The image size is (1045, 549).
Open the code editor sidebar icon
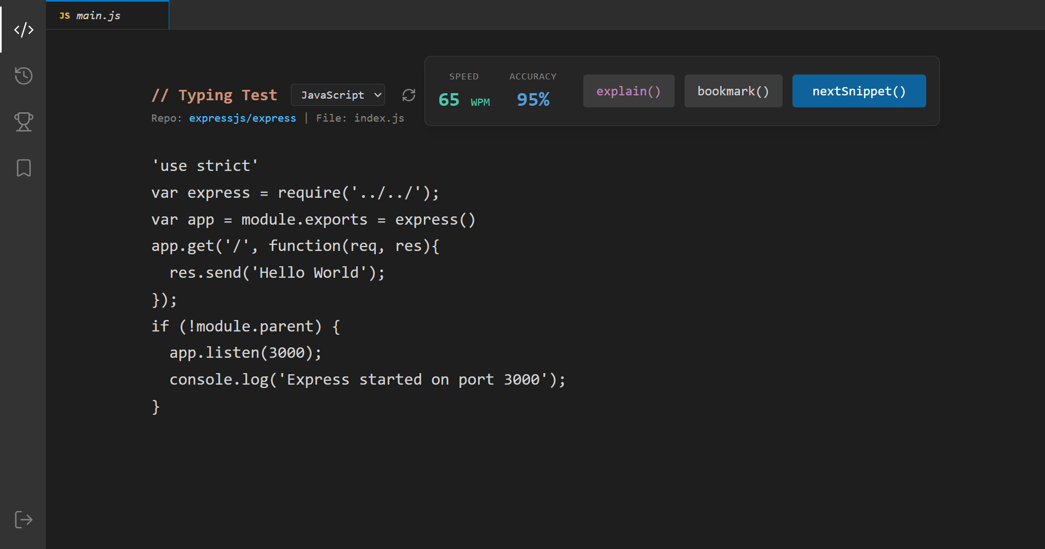pyautogui.click(x=24, y=30)
